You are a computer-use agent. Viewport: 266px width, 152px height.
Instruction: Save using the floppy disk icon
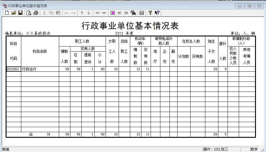point(20,13)
